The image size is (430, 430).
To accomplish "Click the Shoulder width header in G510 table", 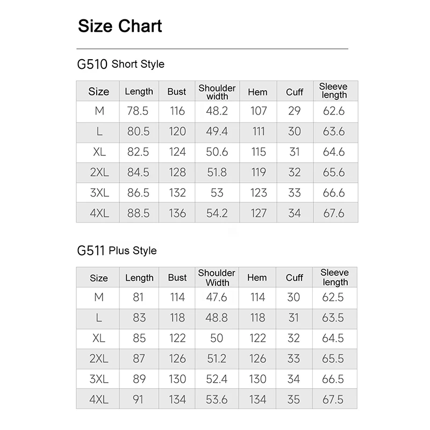I will tap(217, 92).
